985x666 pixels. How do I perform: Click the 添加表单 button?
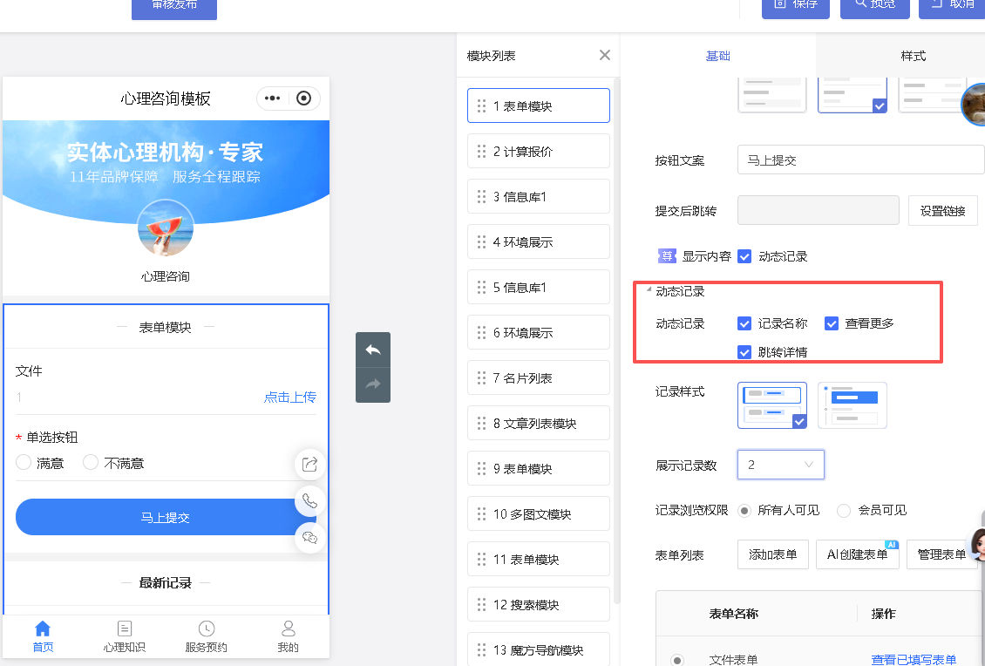point(772,554)
